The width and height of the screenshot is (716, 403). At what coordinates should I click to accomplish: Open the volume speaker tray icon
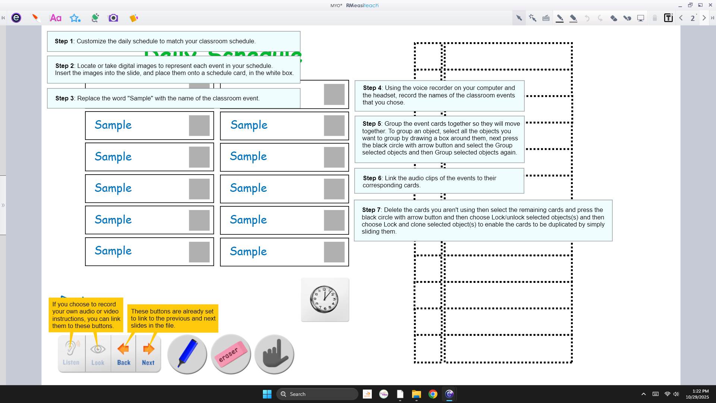(x=676, y=394)
